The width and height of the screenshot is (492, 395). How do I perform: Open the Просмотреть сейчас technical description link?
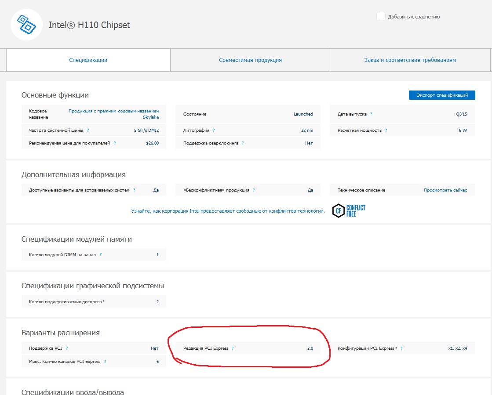coord(445,190)
